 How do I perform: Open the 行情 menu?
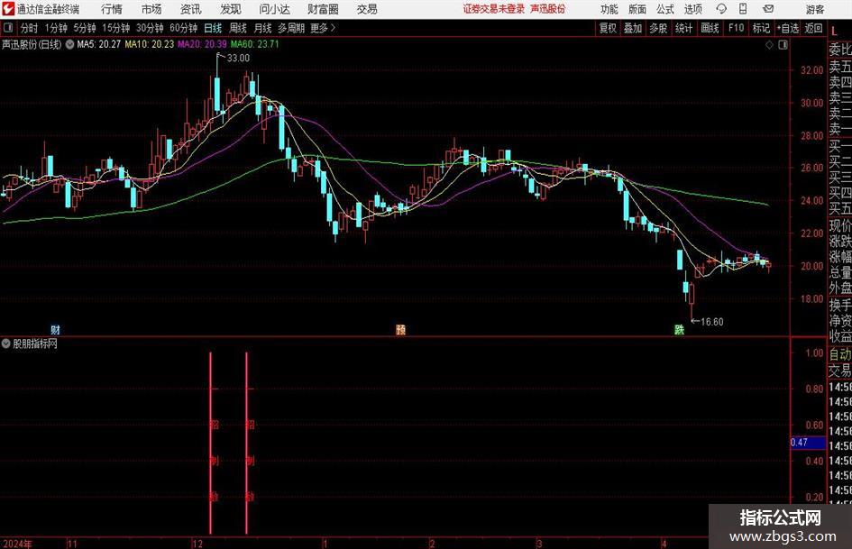point(112,9)
